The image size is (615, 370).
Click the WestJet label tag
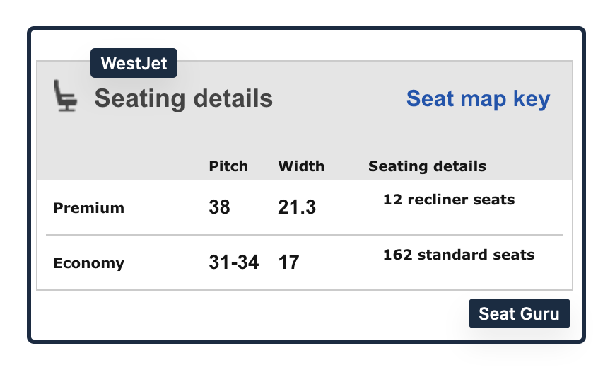(x=134, y=63)
